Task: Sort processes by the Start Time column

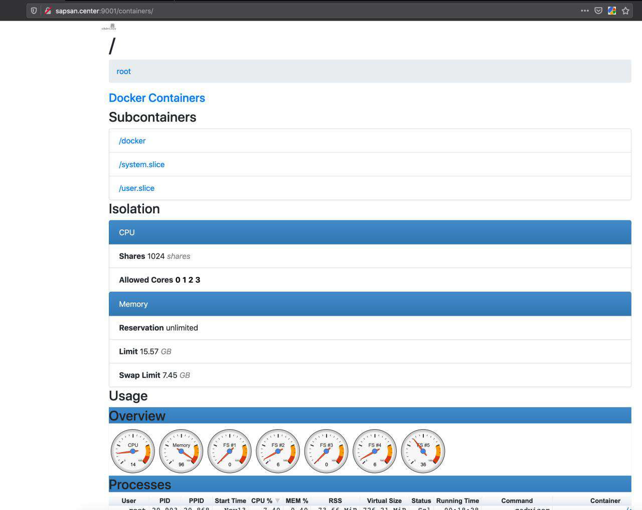Action: [x=230, y=500]
